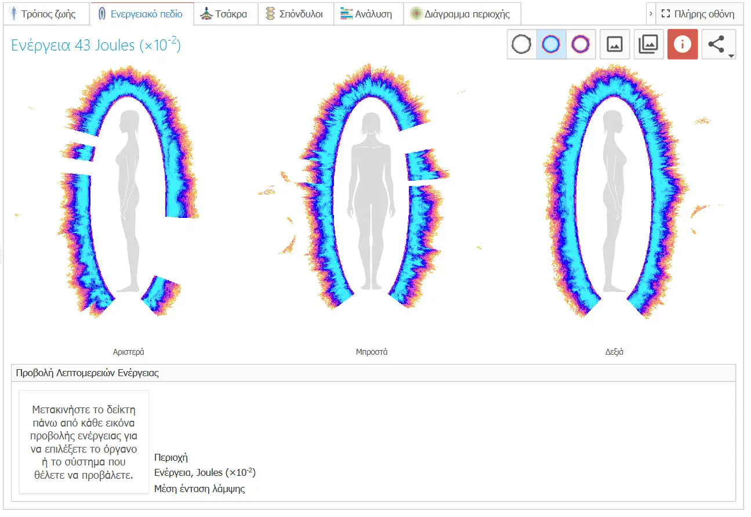Expand more tabs with right chevron
The height and width of the screenshot is (517, 751).
coord(651,14)
